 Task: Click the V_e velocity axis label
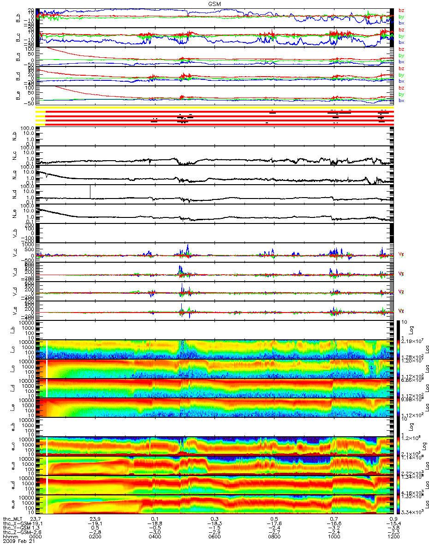pos(14,311)
